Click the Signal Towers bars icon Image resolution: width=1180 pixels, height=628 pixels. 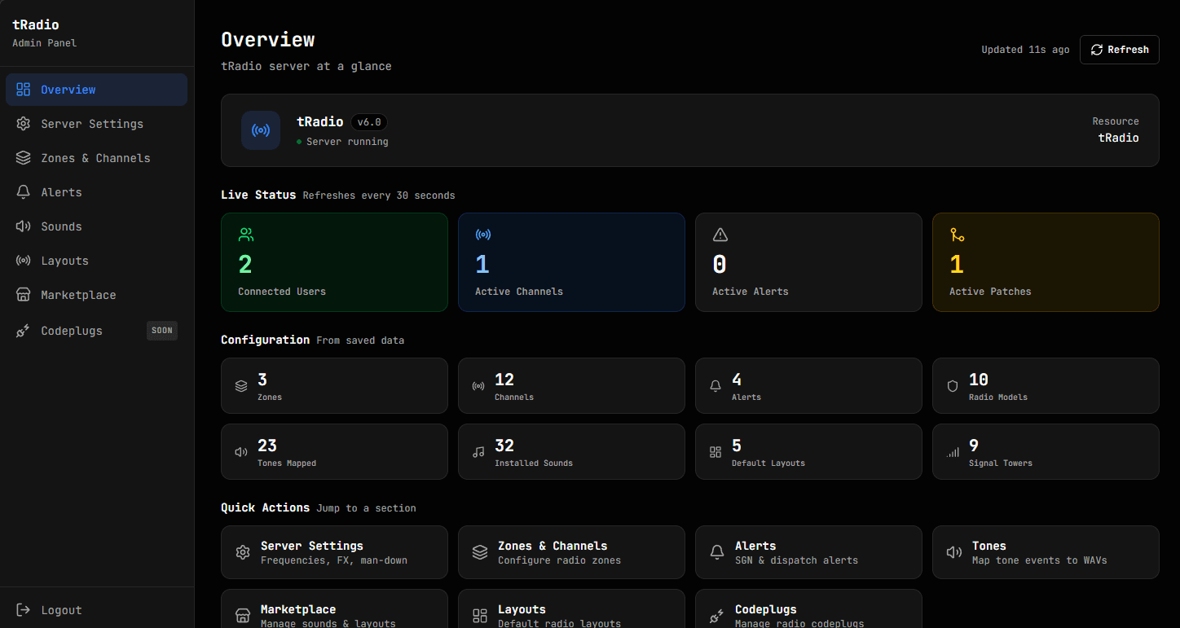[x=953, y=452]
